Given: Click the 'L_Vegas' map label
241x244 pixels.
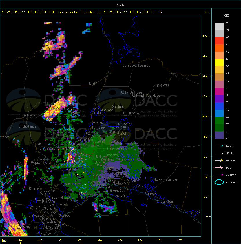Looking at the screenshot, I should tap(34, 163).
